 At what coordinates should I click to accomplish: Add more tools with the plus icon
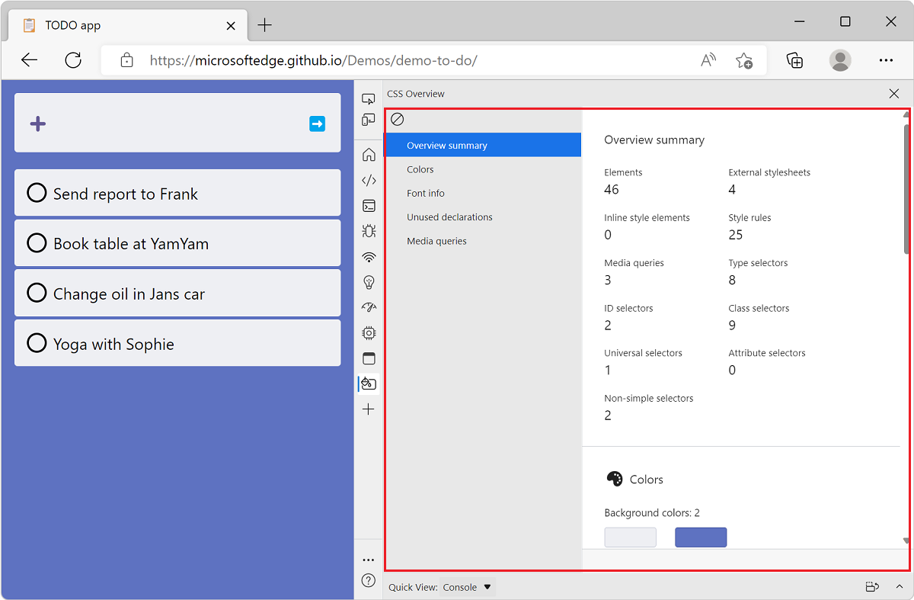(x=368, y=409)
